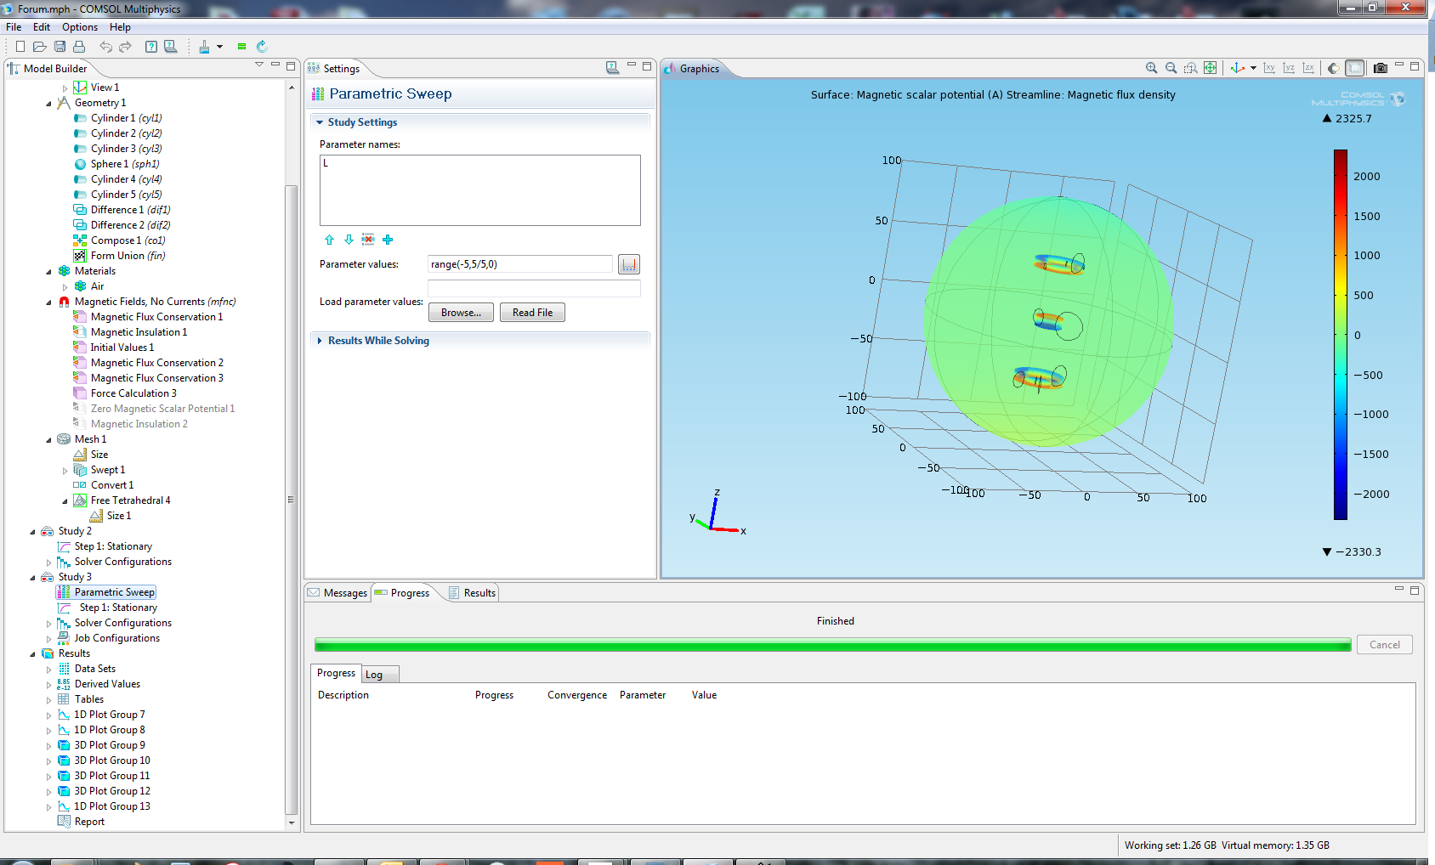Take a snapshot with the camera icon

tap(1380, 68)
